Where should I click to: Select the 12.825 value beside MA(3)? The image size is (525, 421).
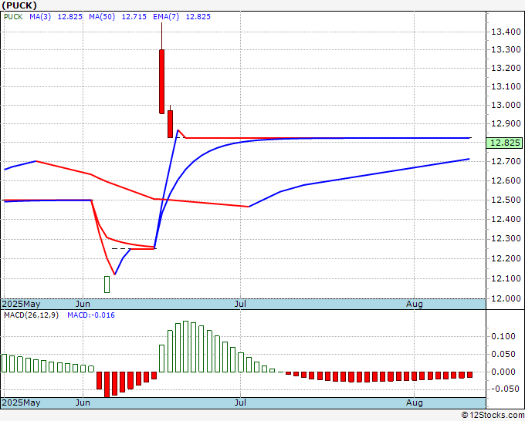[70, 17]
